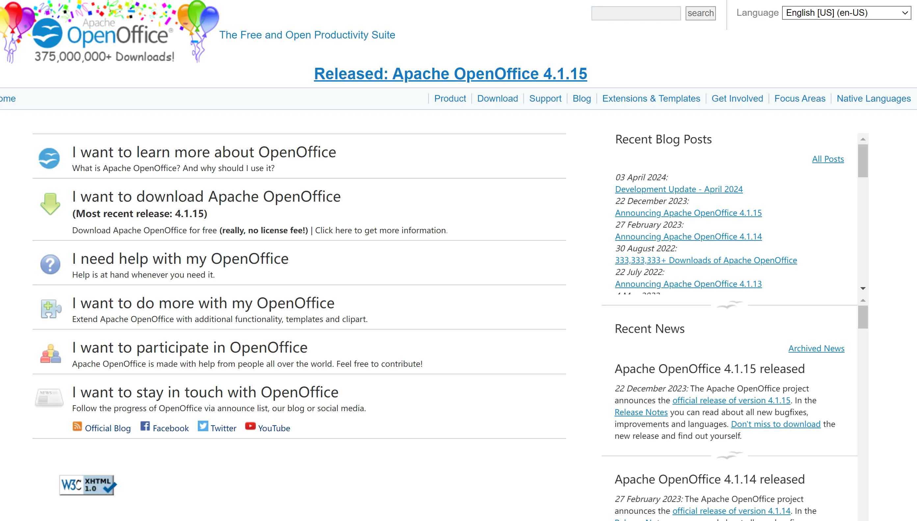This screenshot has width=917, height=521.
Task: Click the puzzle piece extensions icon
Action: 50,309
